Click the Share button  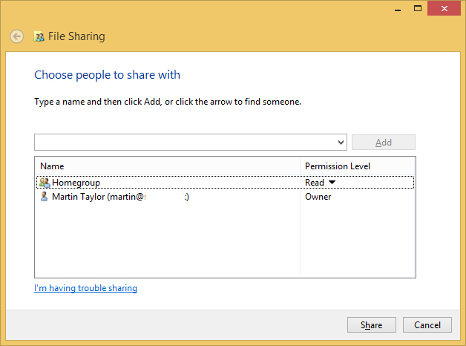371,325
